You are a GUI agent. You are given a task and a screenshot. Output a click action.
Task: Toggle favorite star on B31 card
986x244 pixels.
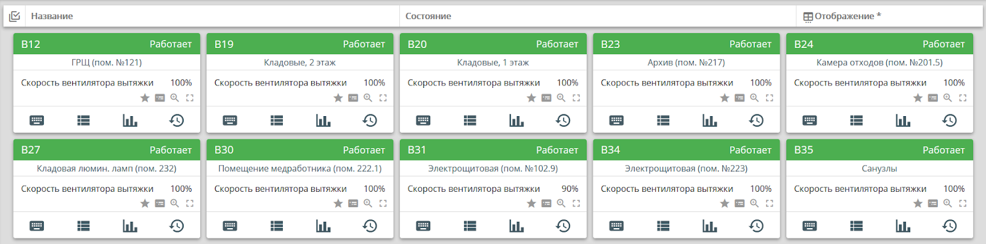point(531,203)
